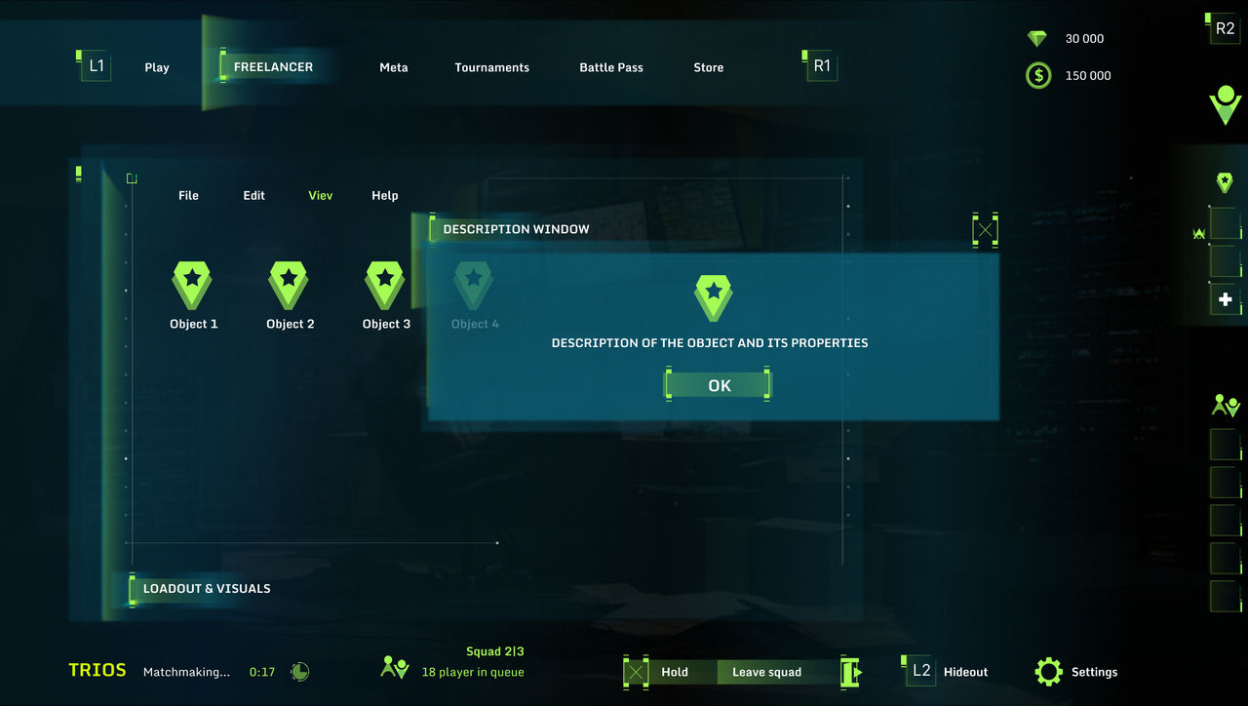The width and height of the screenshot is (1248, 706).
Task: Open the Edit menu
Action: (254, 195)
